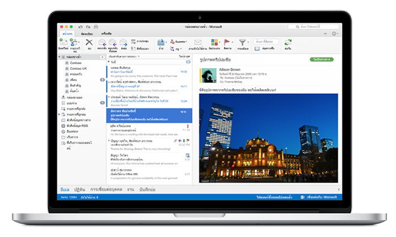The width and height of the screenshot is (396, 237).
Task: Switch to Mail view in the bottom navigation
Action: click(x=65, y=190)
